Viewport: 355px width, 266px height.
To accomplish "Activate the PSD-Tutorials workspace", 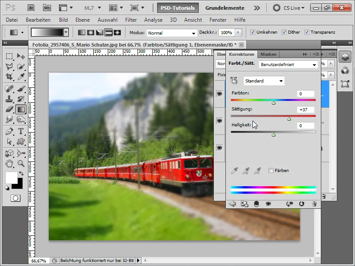I will [178, 8].
